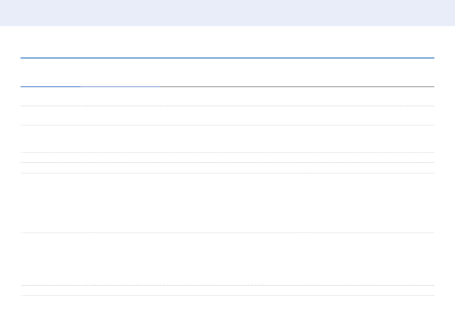Click third table row's middle column cell
Screen dimensions: 455x322
click(120, 139)
